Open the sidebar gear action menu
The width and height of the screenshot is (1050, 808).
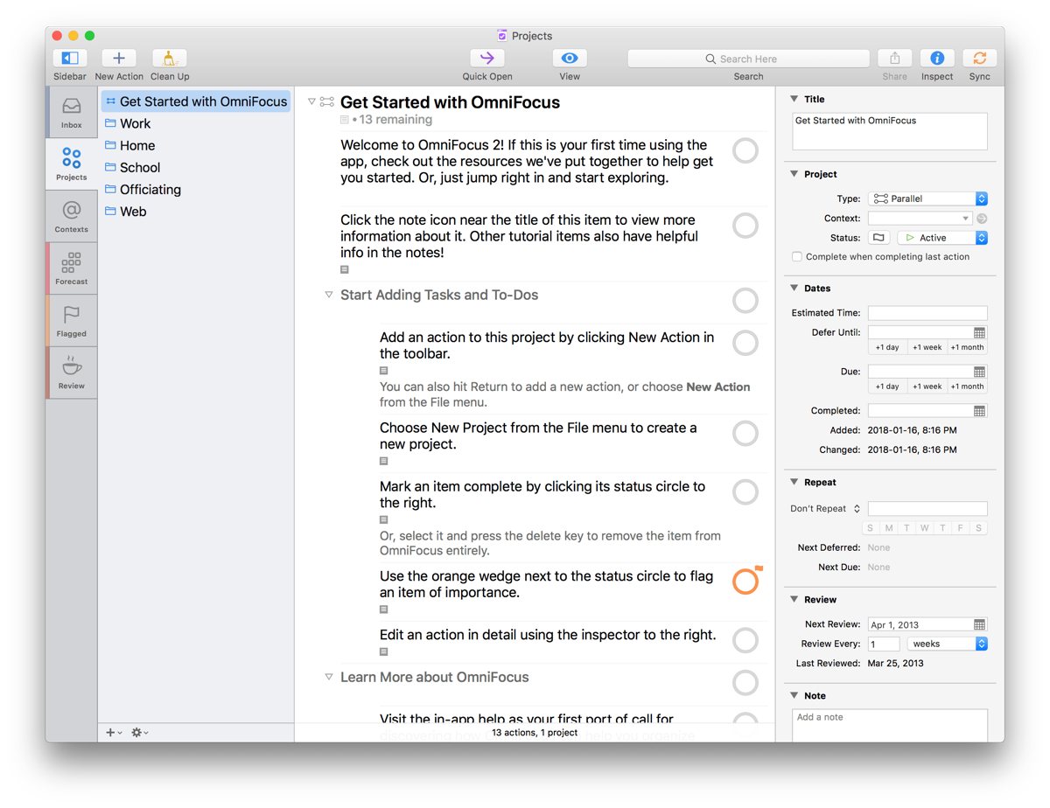tap(140, 733)
